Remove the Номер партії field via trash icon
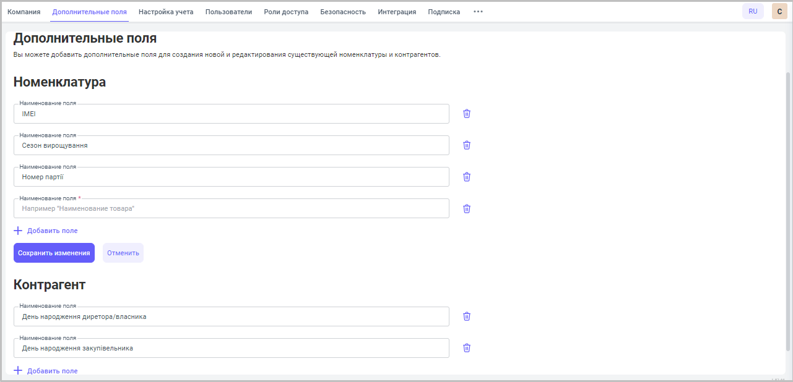Image resolution: width=793 pixels, height=382 pixels. [467, 177]
